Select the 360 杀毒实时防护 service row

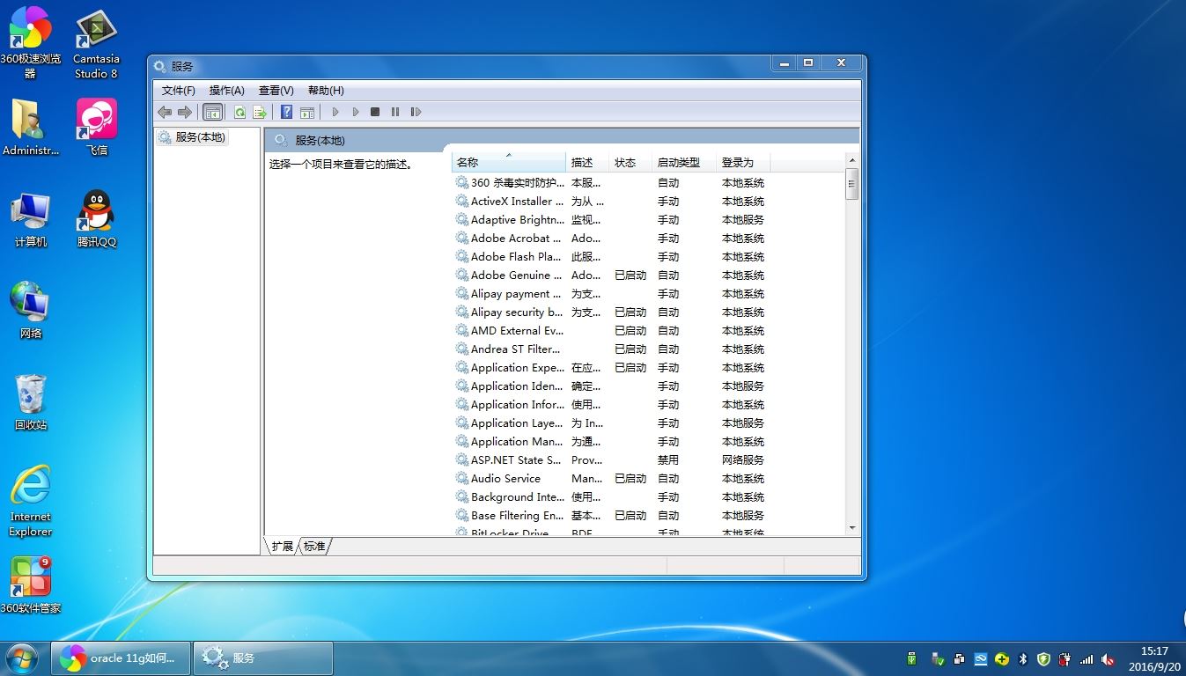[610, 183]
